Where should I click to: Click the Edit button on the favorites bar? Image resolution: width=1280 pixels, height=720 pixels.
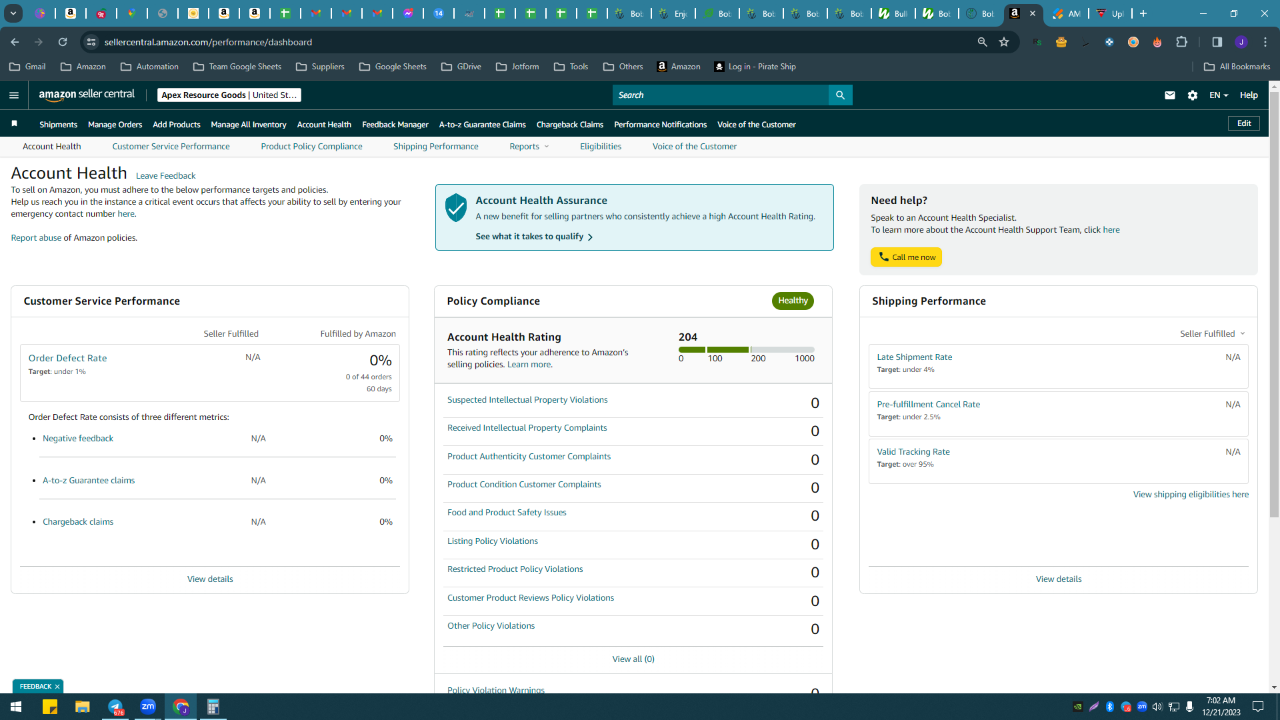coord(1244,123)
